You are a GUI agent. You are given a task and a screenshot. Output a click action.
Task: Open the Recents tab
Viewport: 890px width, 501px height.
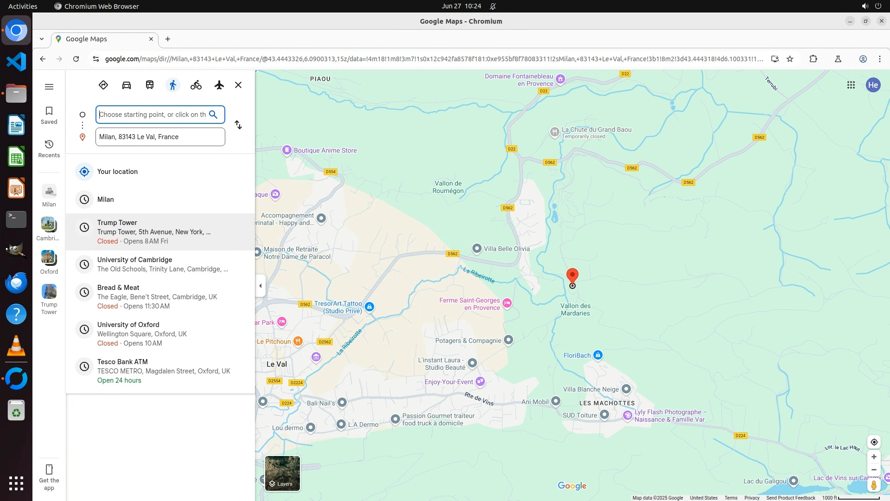[x=49, y=148]
